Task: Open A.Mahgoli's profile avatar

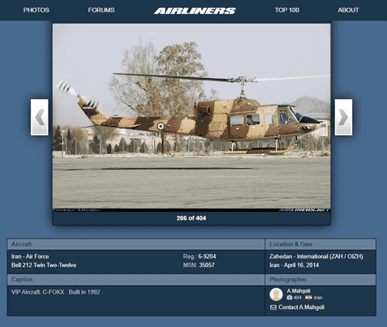Action: coord(277,295)
